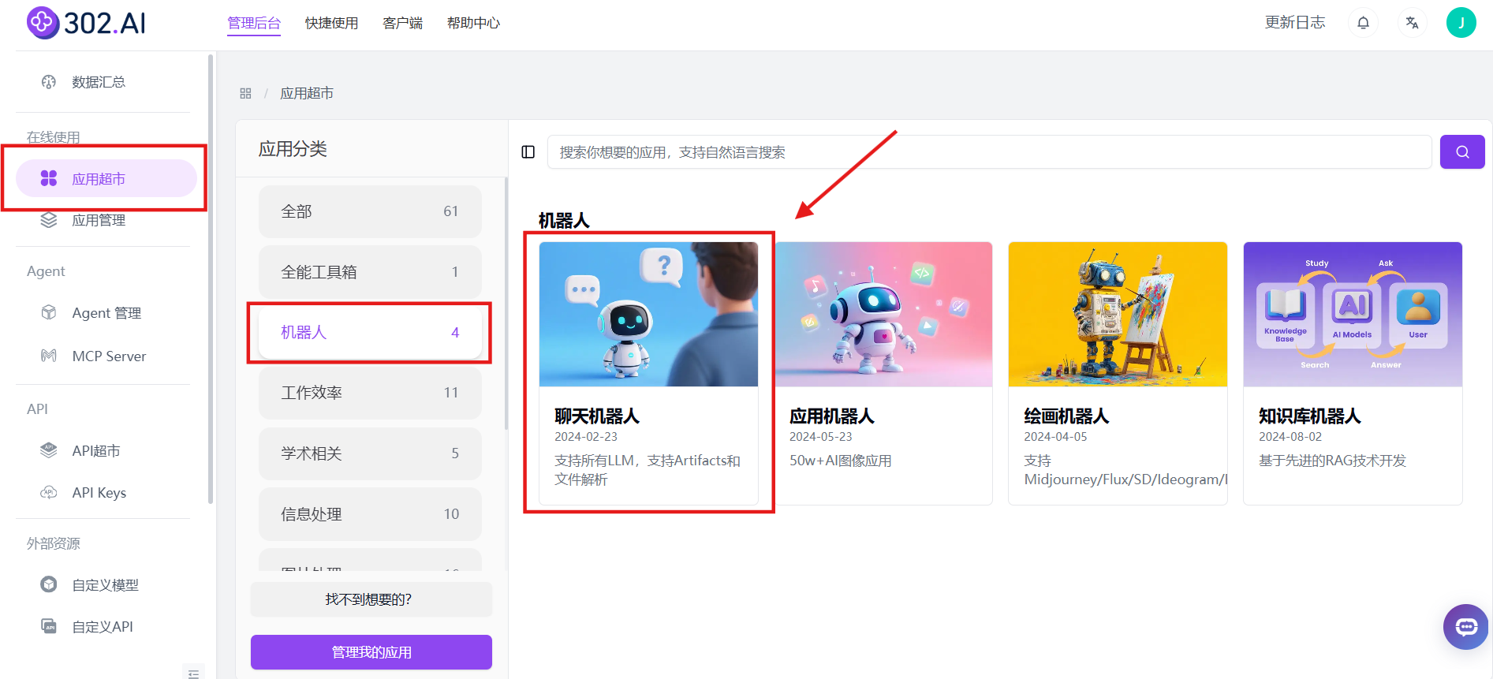
Task: Click the API Keys cloud icon
Action: (49, 492)
